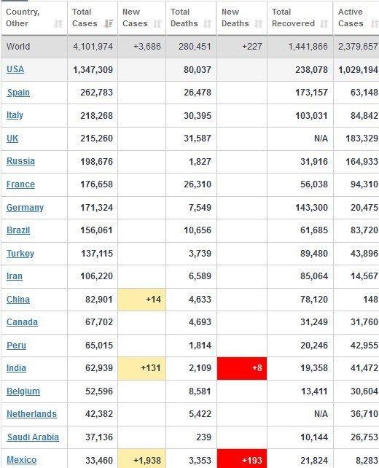379x468 pixels.
Task: Go to Germany country page
Action: (25, 208)
